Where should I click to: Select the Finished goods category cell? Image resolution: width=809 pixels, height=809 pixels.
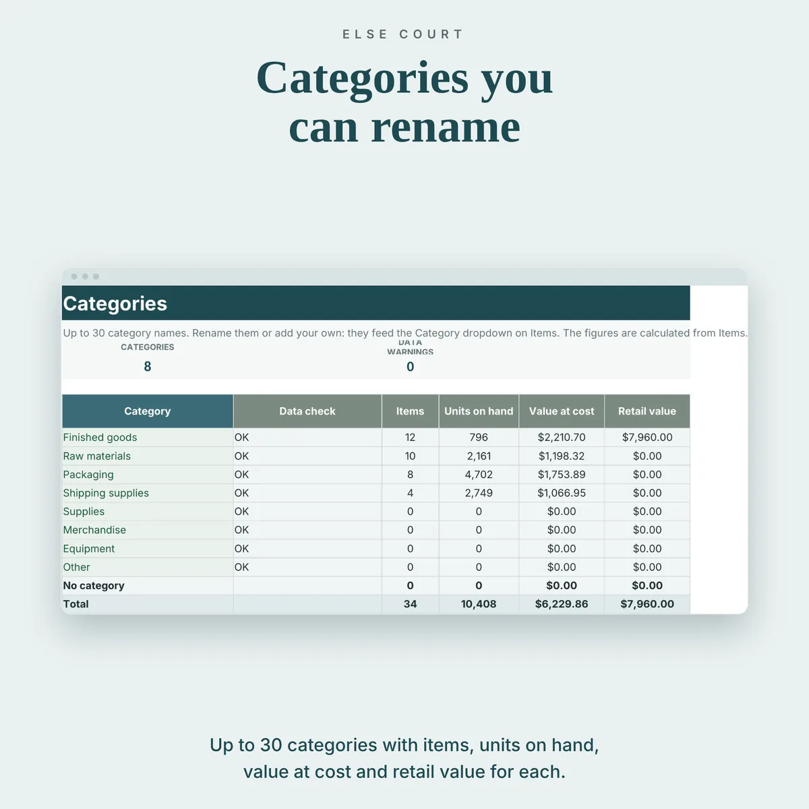click(x=147, y=438)
